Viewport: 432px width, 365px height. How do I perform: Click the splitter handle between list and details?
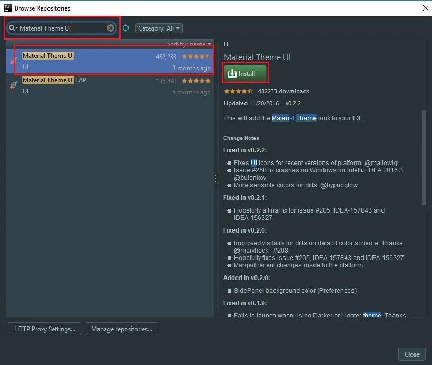(216, 178)
